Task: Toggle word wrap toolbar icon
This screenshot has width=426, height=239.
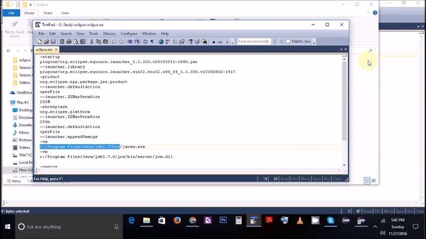Action: coord(145,41)
